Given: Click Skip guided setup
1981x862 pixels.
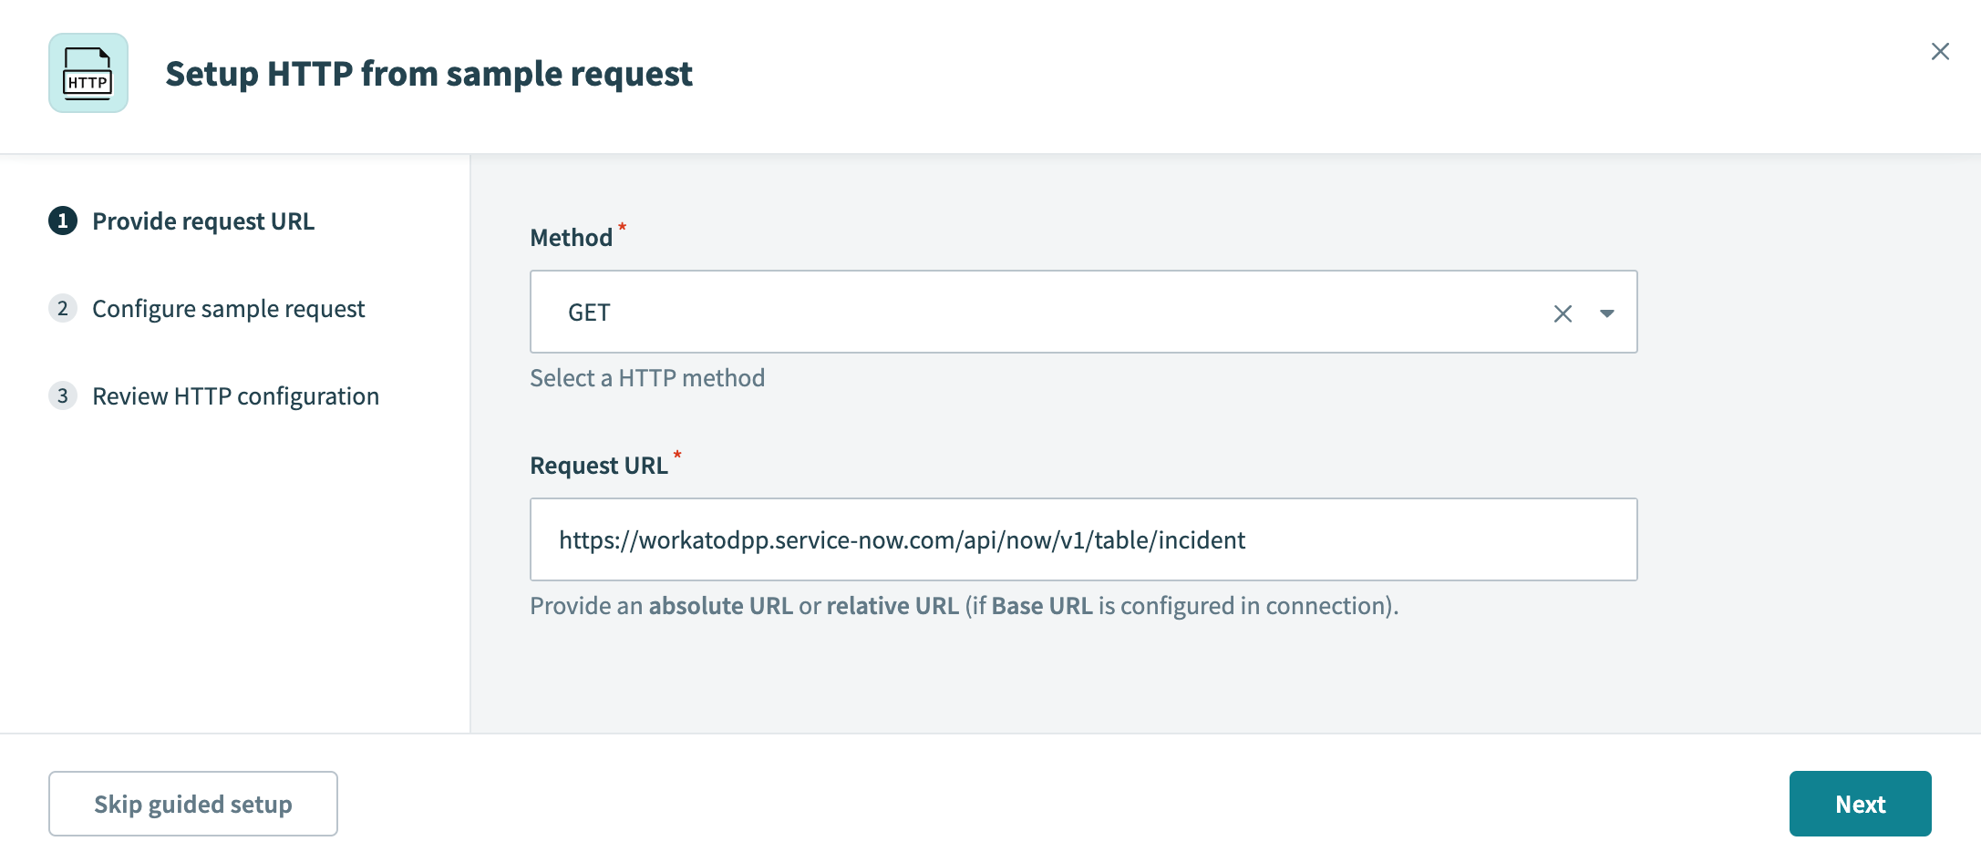Looking at the screenshot, I should tap(192, 803).
